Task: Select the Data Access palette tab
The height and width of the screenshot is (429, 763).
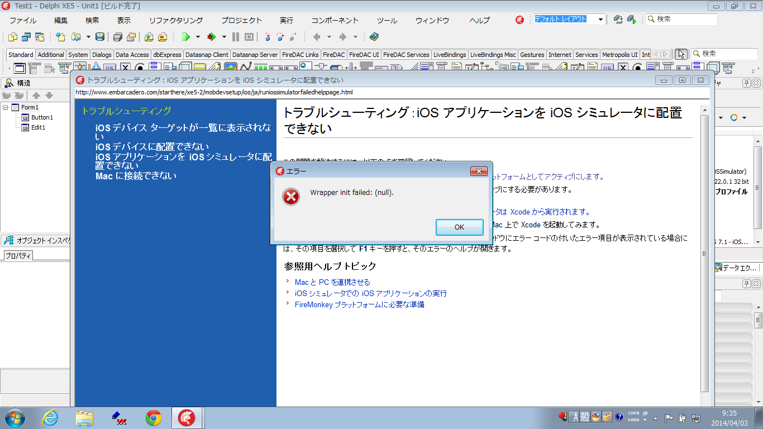Action: pyautogui.click(x=132, y=55)
